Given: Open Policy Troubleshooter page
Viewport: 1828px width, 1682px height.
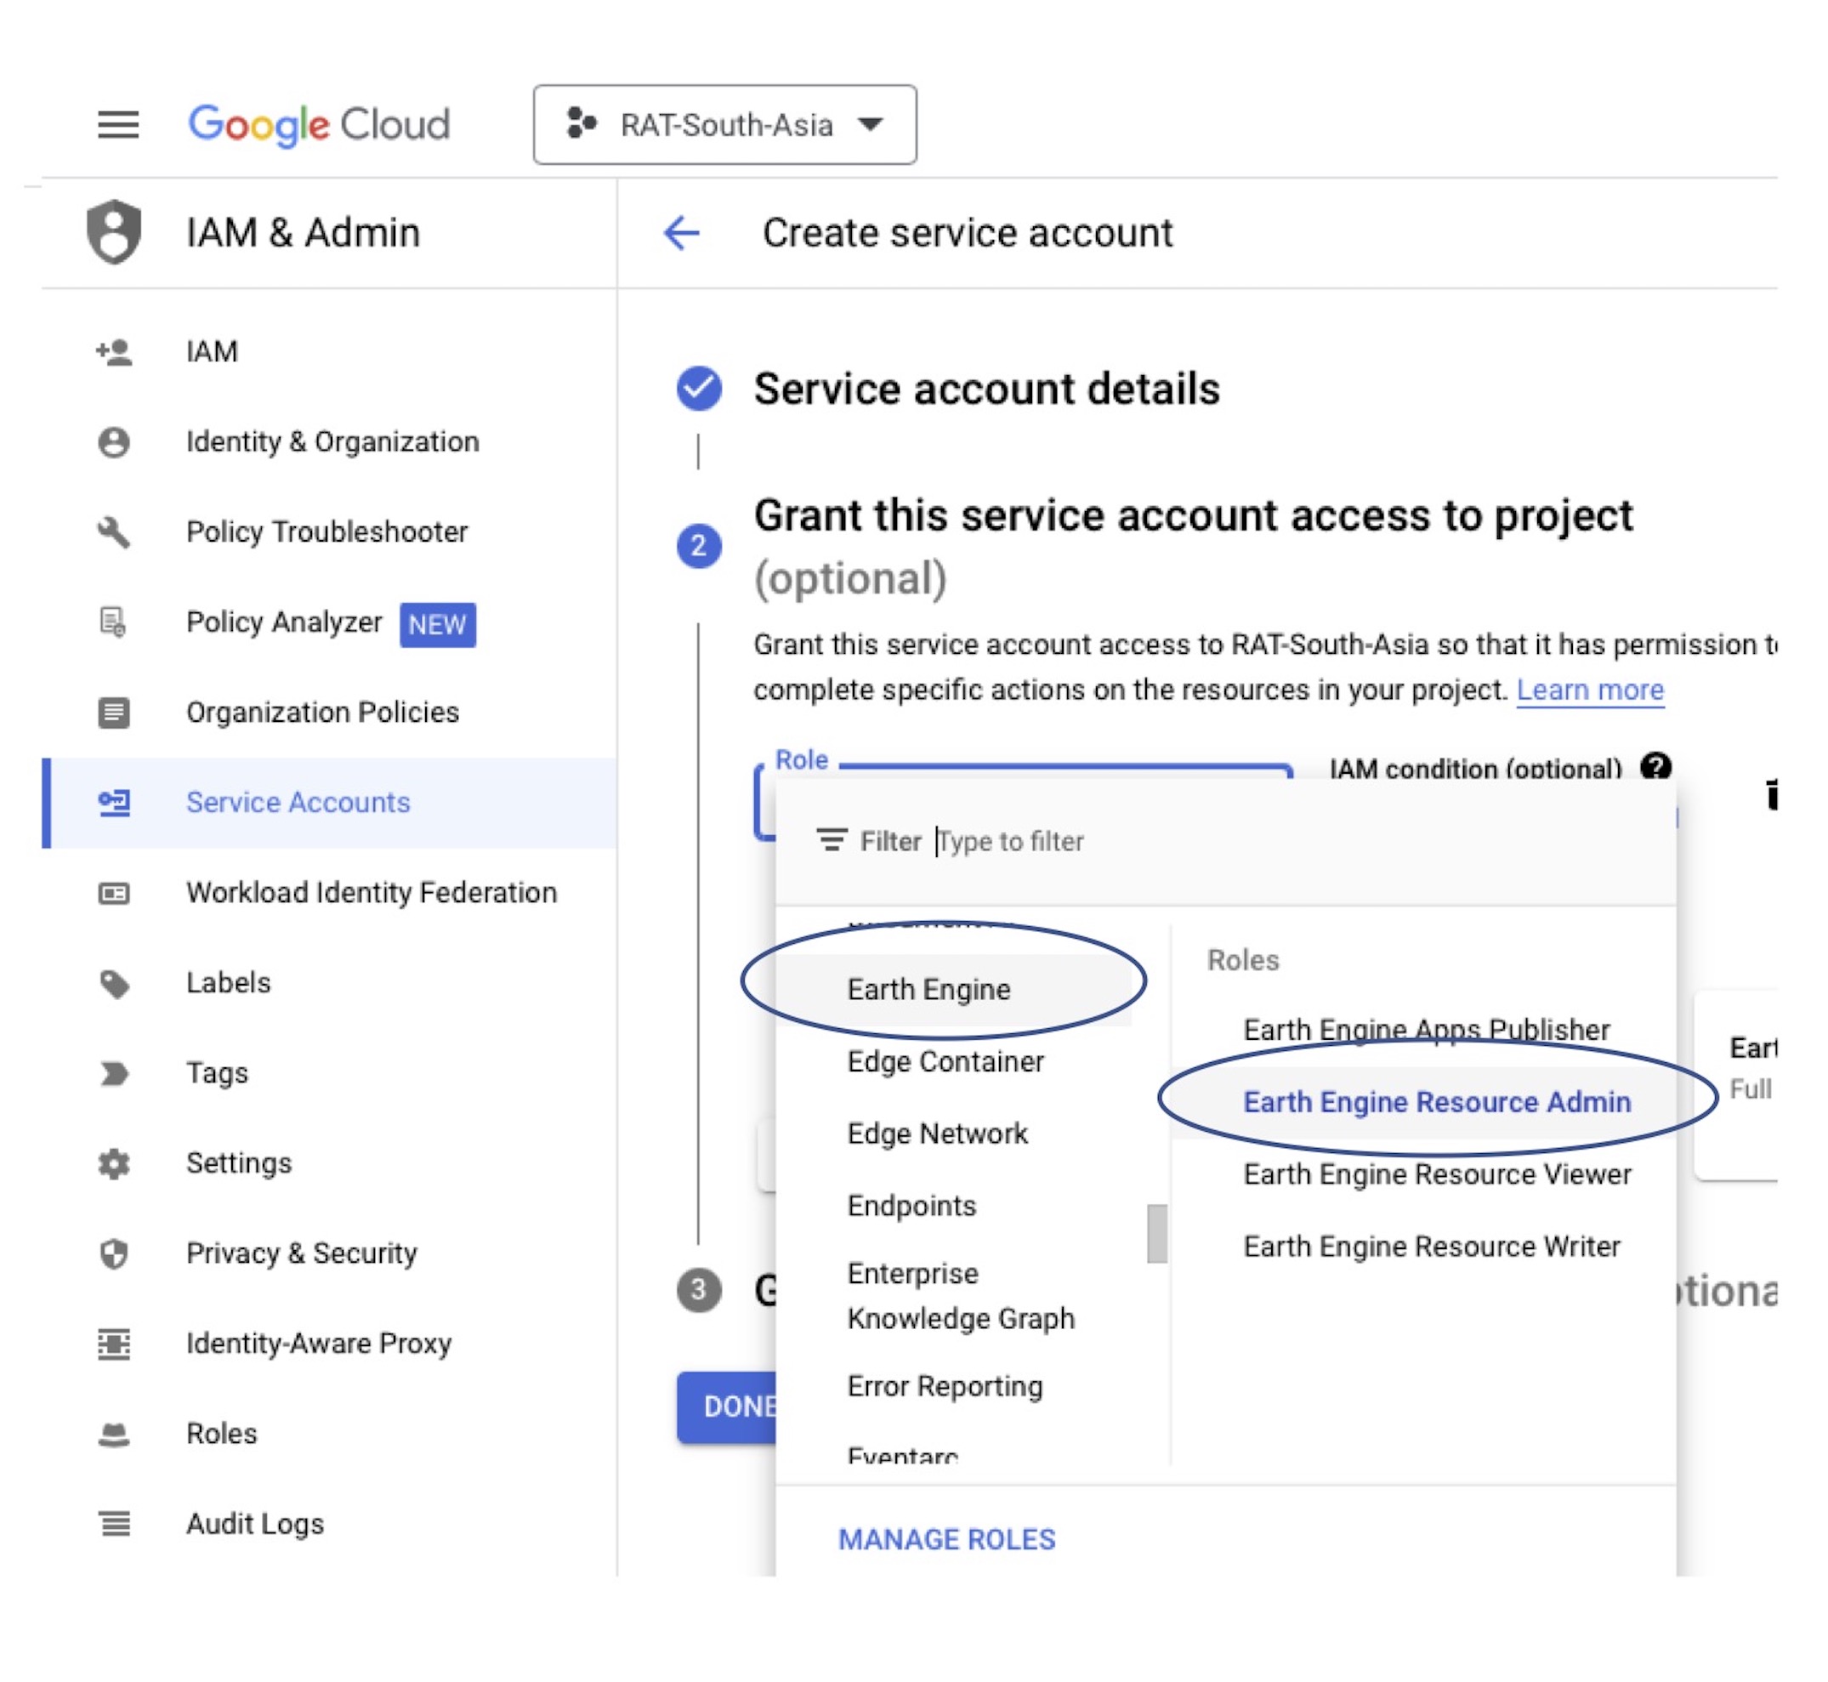Looking at the screenshot, I should (x=326, y=531).
